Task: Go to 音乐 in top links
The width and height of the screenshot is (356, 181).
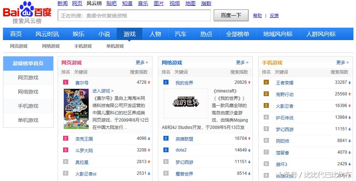Action: point(143,3)
